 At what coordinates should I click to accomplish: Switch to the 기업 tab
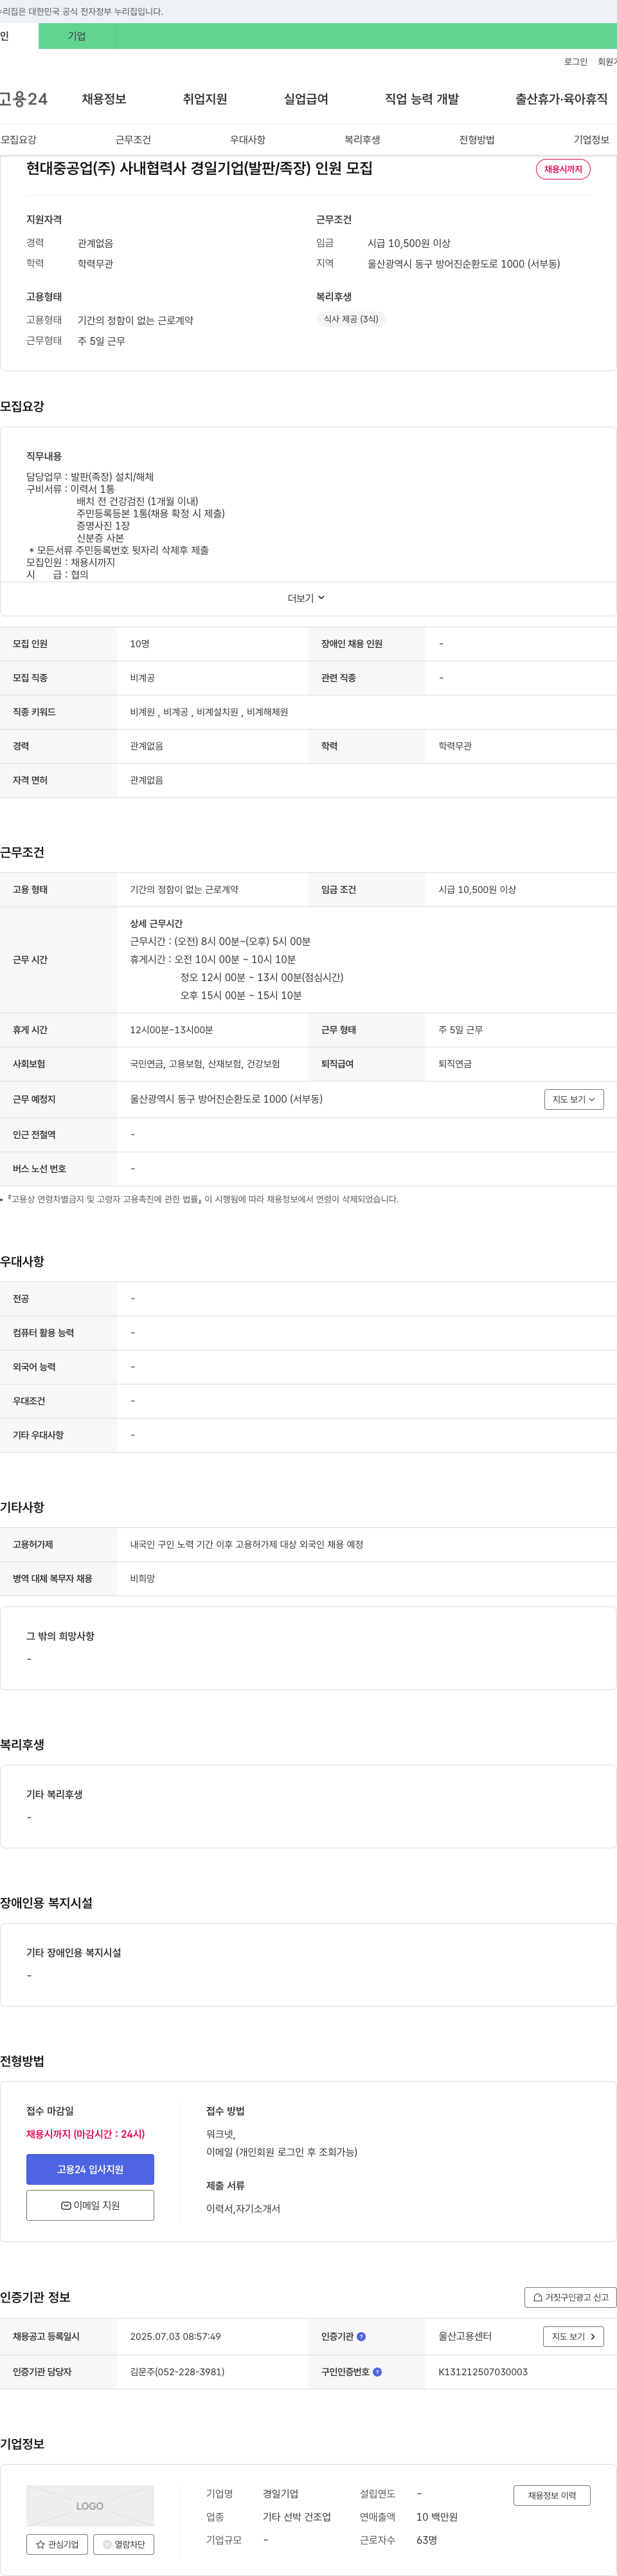pos(77,36)
